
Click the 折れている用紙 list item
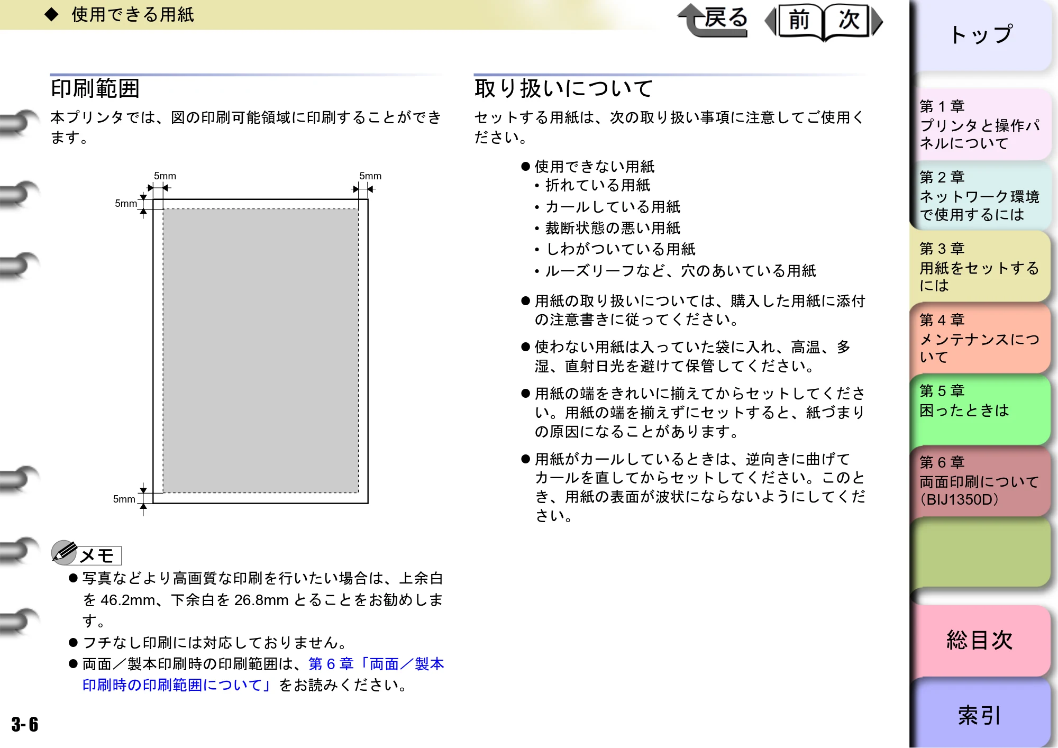(598, 185)
